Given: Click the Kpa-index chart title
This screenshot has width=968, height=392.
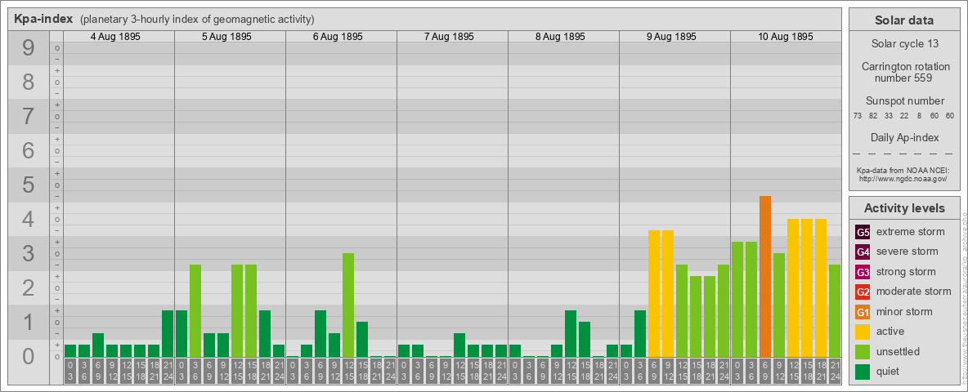Looking at the screenshot, I should coord(44,19).
